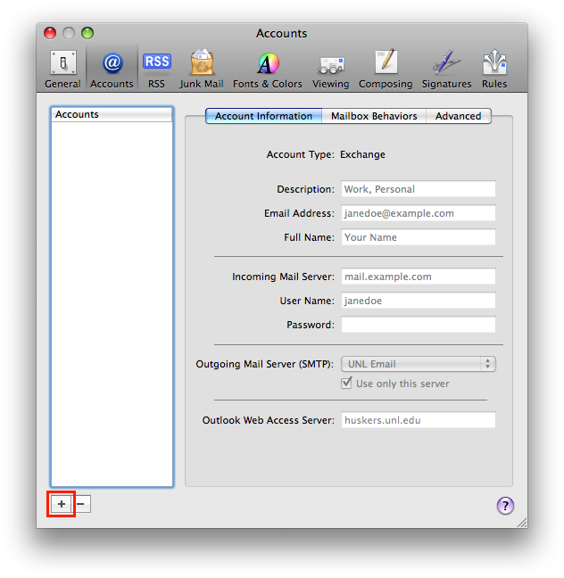Screen dimensions: 564x578
Task: Open the RSS preferences pane
Action: (156, 69)
